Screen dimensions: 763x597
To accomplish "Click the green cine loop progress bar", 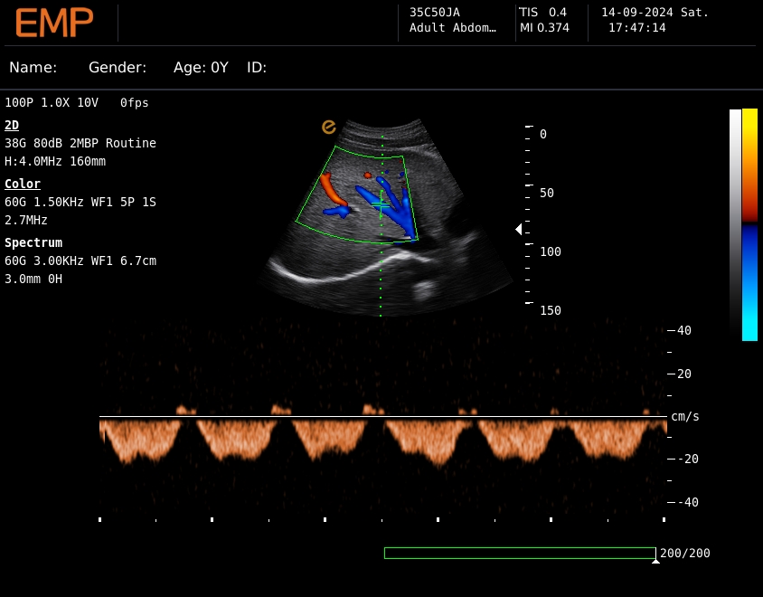I will coord(519,553).
